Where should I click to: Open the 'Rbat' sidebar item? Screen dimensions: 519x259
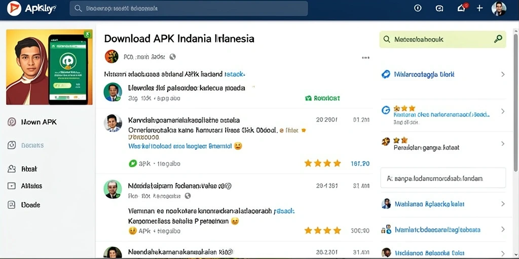29,169
